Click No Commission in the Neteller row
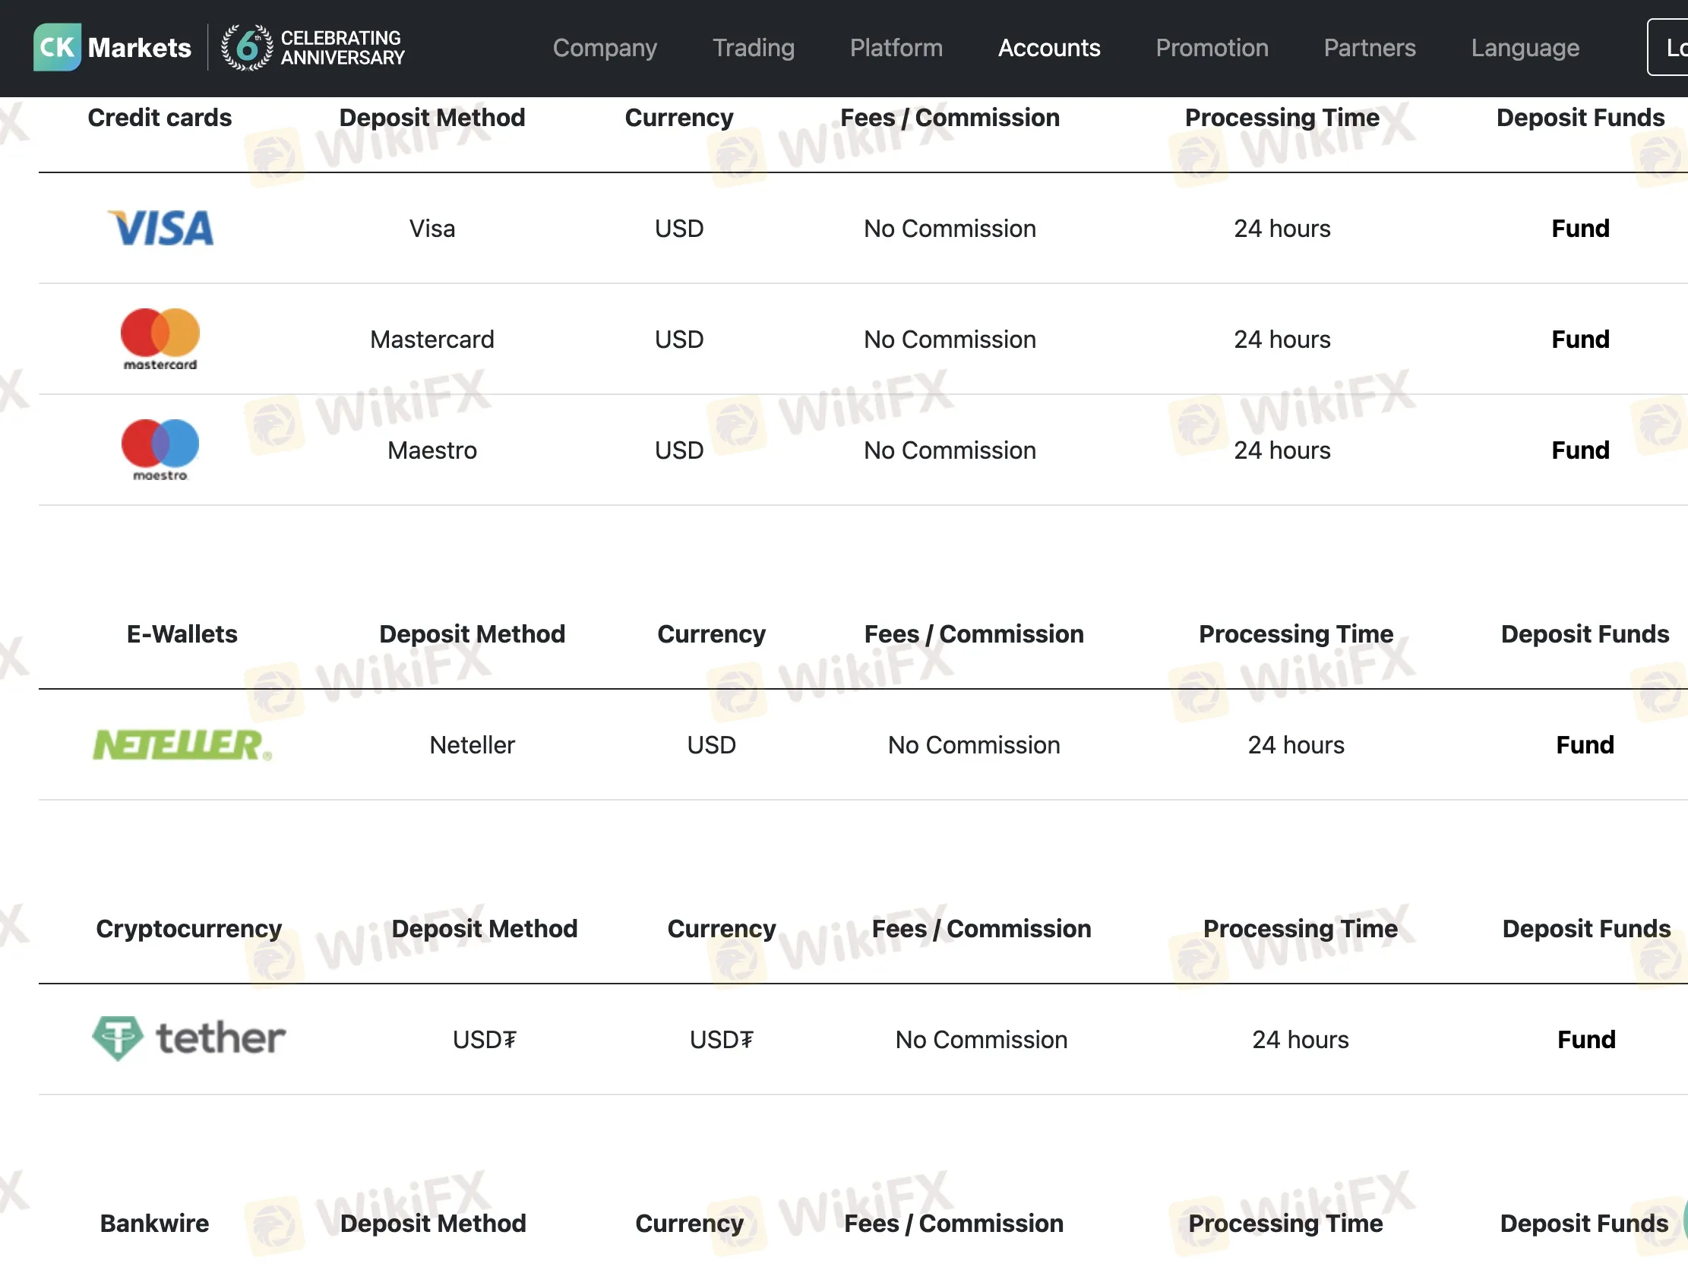The height and width of the screenshot is (1276, 1688). 974,745
